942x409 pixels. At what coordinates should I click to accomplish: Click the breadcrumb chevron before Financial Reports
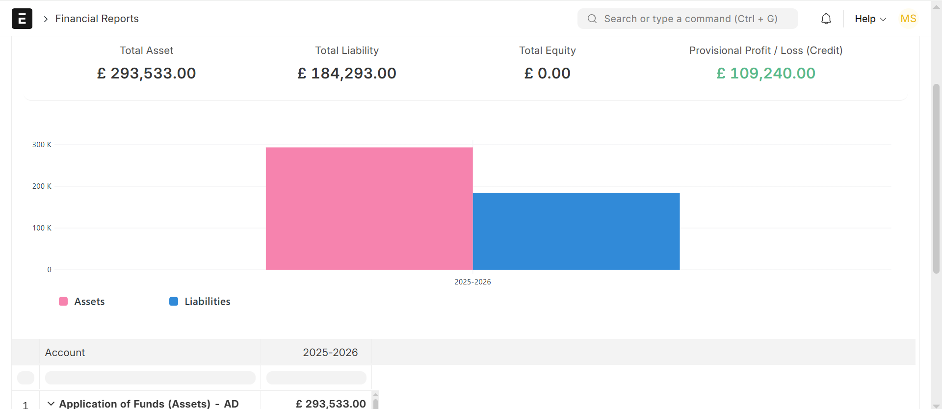[x=46, y=19]
